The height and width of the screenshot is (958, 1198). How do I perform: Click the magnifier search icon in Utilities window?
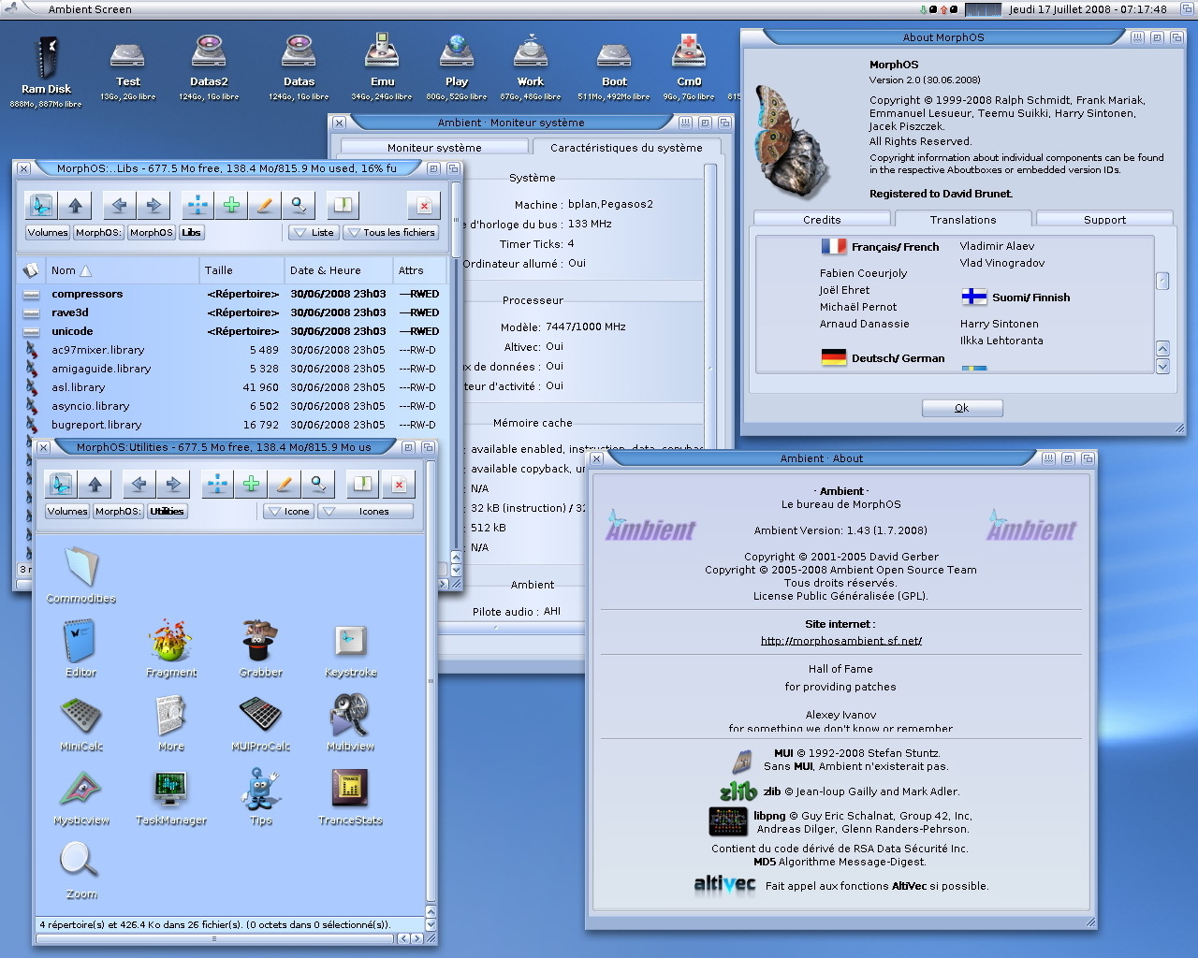click(x=319, y=484)
